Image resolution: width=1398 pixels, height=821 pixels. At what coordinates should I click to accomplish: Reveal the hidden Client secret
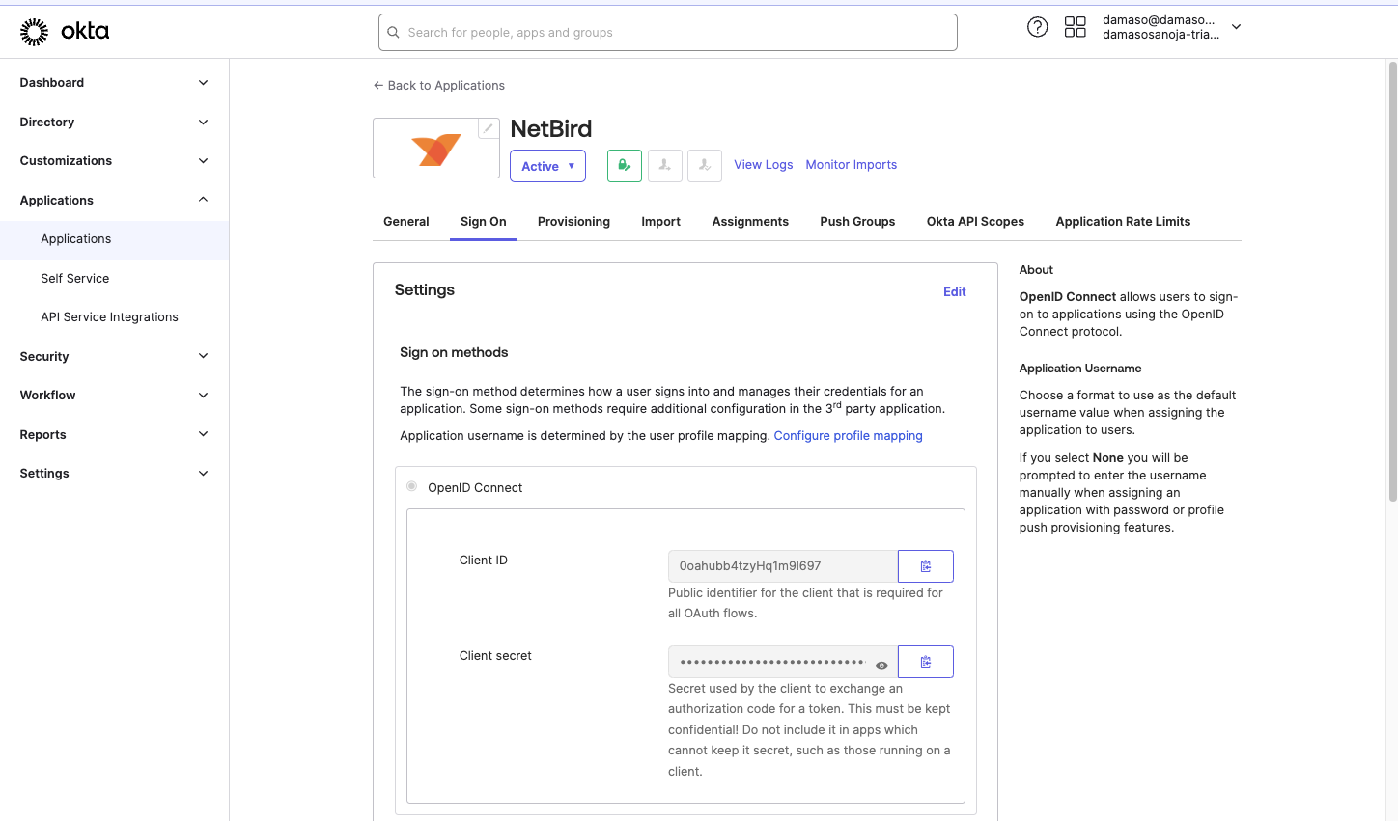click(881, 665)
